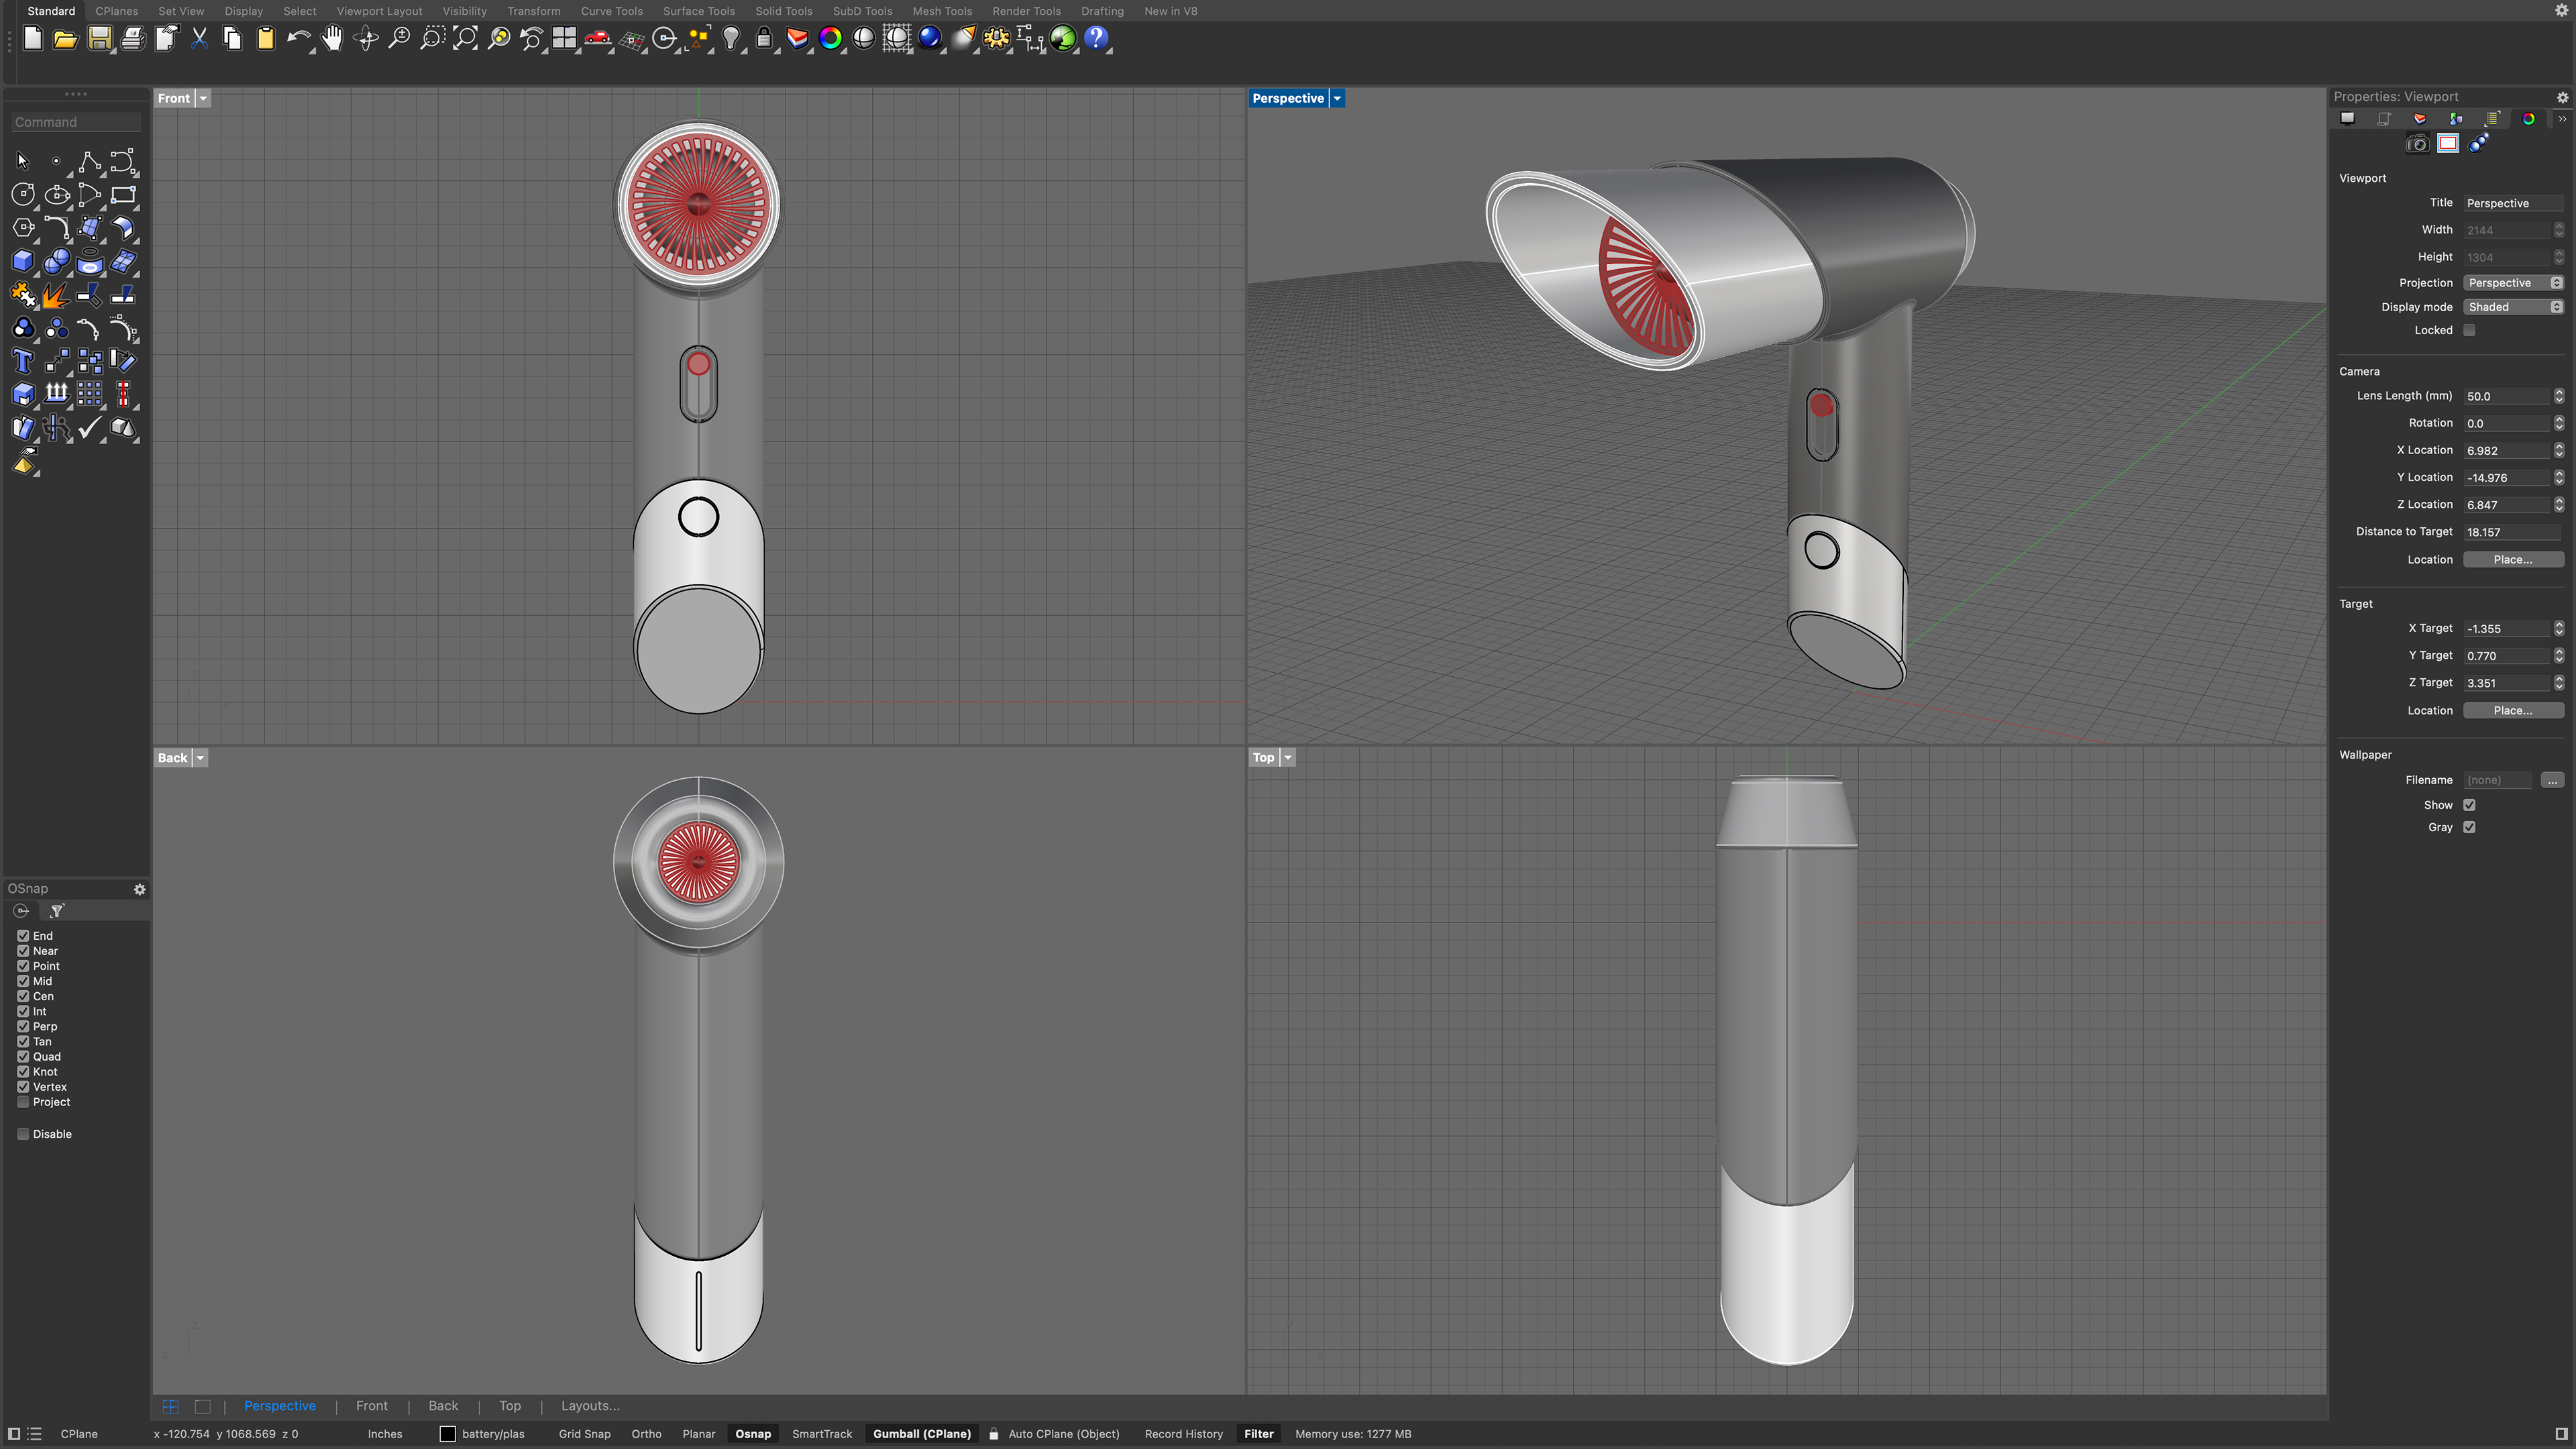Uncheck the wallpaper Gray checkbox
The height and width of the screenshot is (1449, 2576).
coord(2469,827)
